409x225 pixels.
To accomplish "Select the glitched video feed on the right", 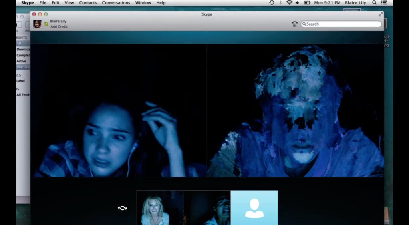I will 296,111.
